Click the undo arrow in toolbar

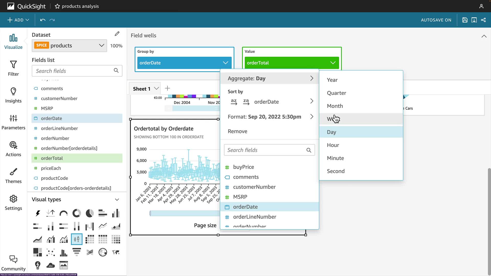click(43, 20)
